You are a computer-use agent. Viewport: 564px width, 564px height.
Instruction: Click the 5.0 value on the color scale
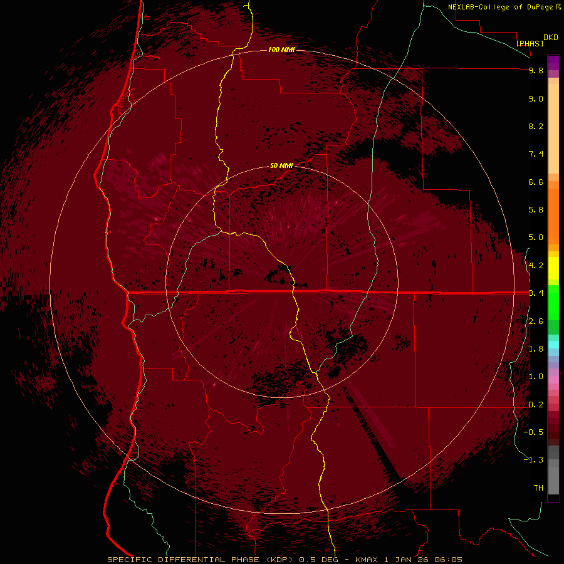pyautogui.click(x=536, y=238)
